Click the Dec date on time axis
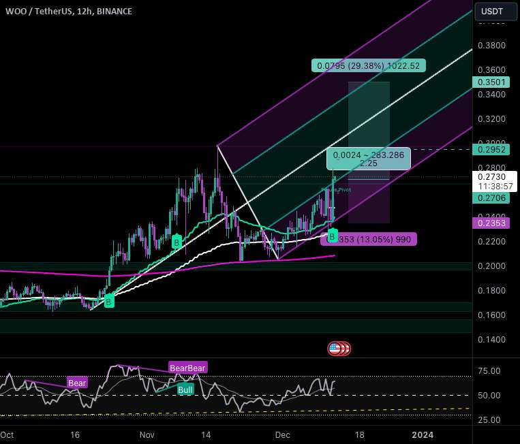 [282, 434]
